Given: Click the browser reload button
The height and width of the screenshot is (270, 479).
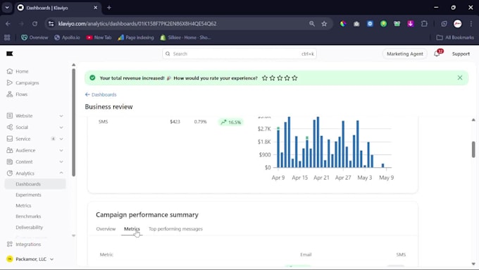Looking at the screenshot, I should (x=35, y=23).
